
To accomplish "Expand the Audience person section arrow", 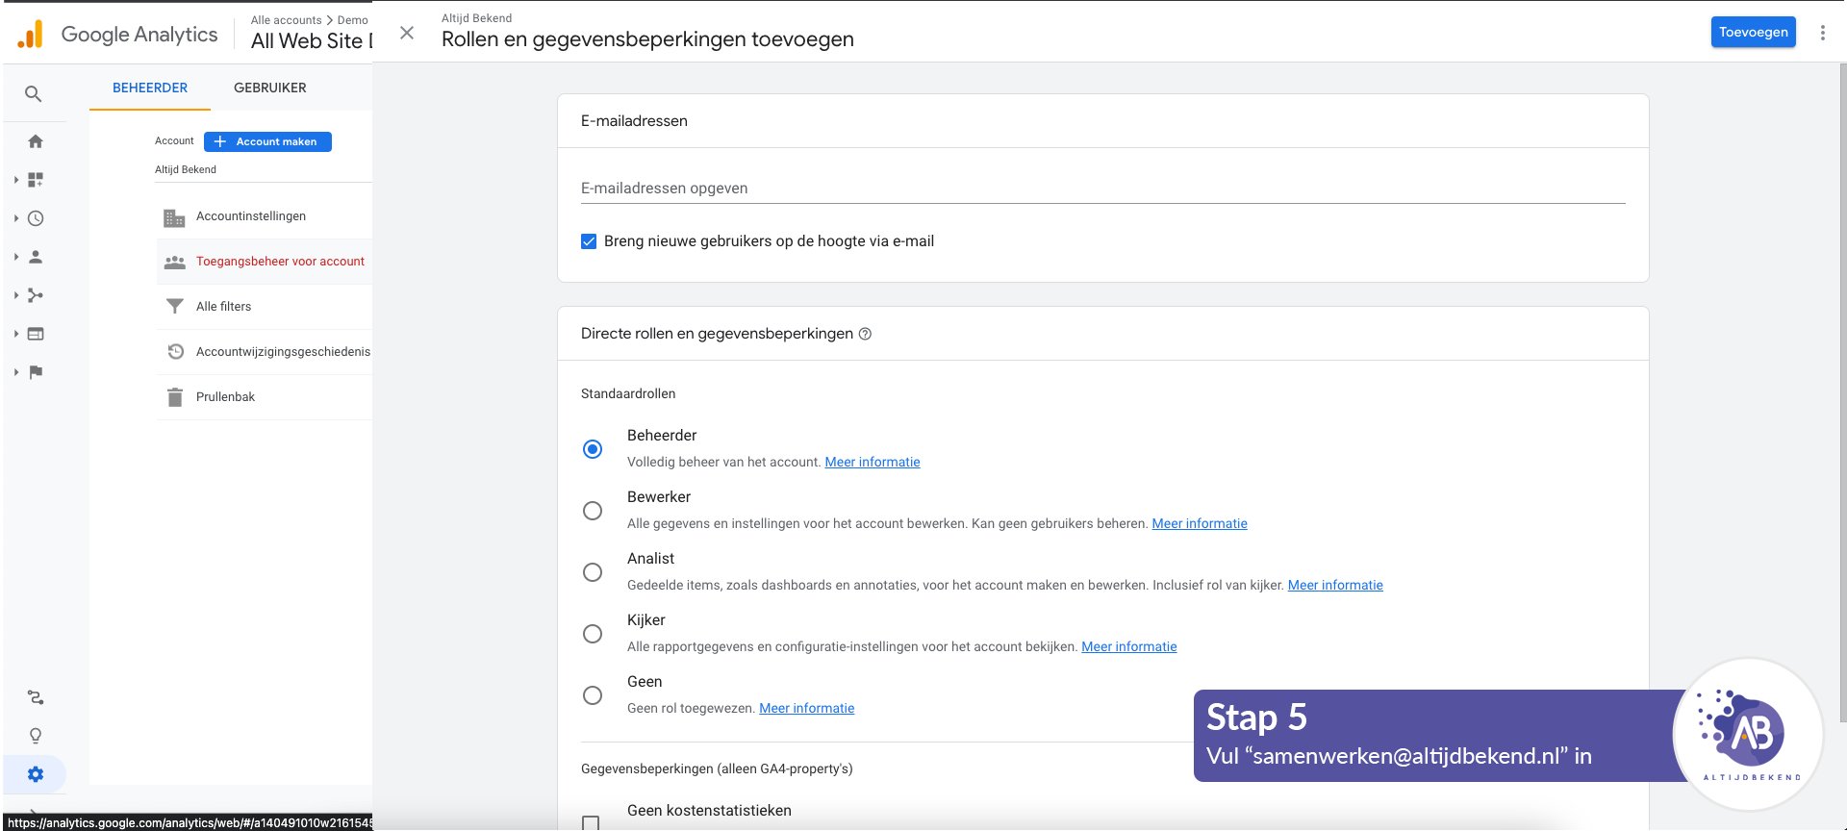I will 16,257.
